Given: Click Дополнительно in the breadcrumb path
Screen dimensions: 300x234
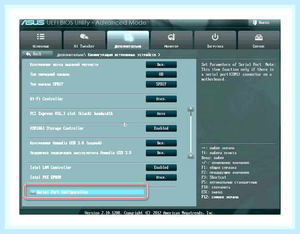Looking at the screenshot, I should 70,55.
